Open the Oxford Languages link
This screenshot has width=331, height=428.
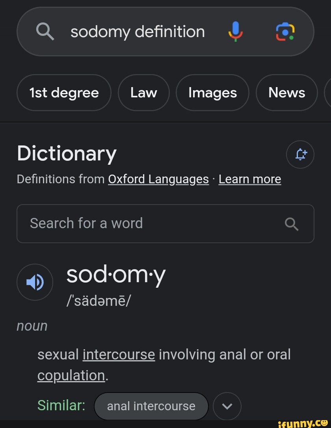(x=158, y=179)
